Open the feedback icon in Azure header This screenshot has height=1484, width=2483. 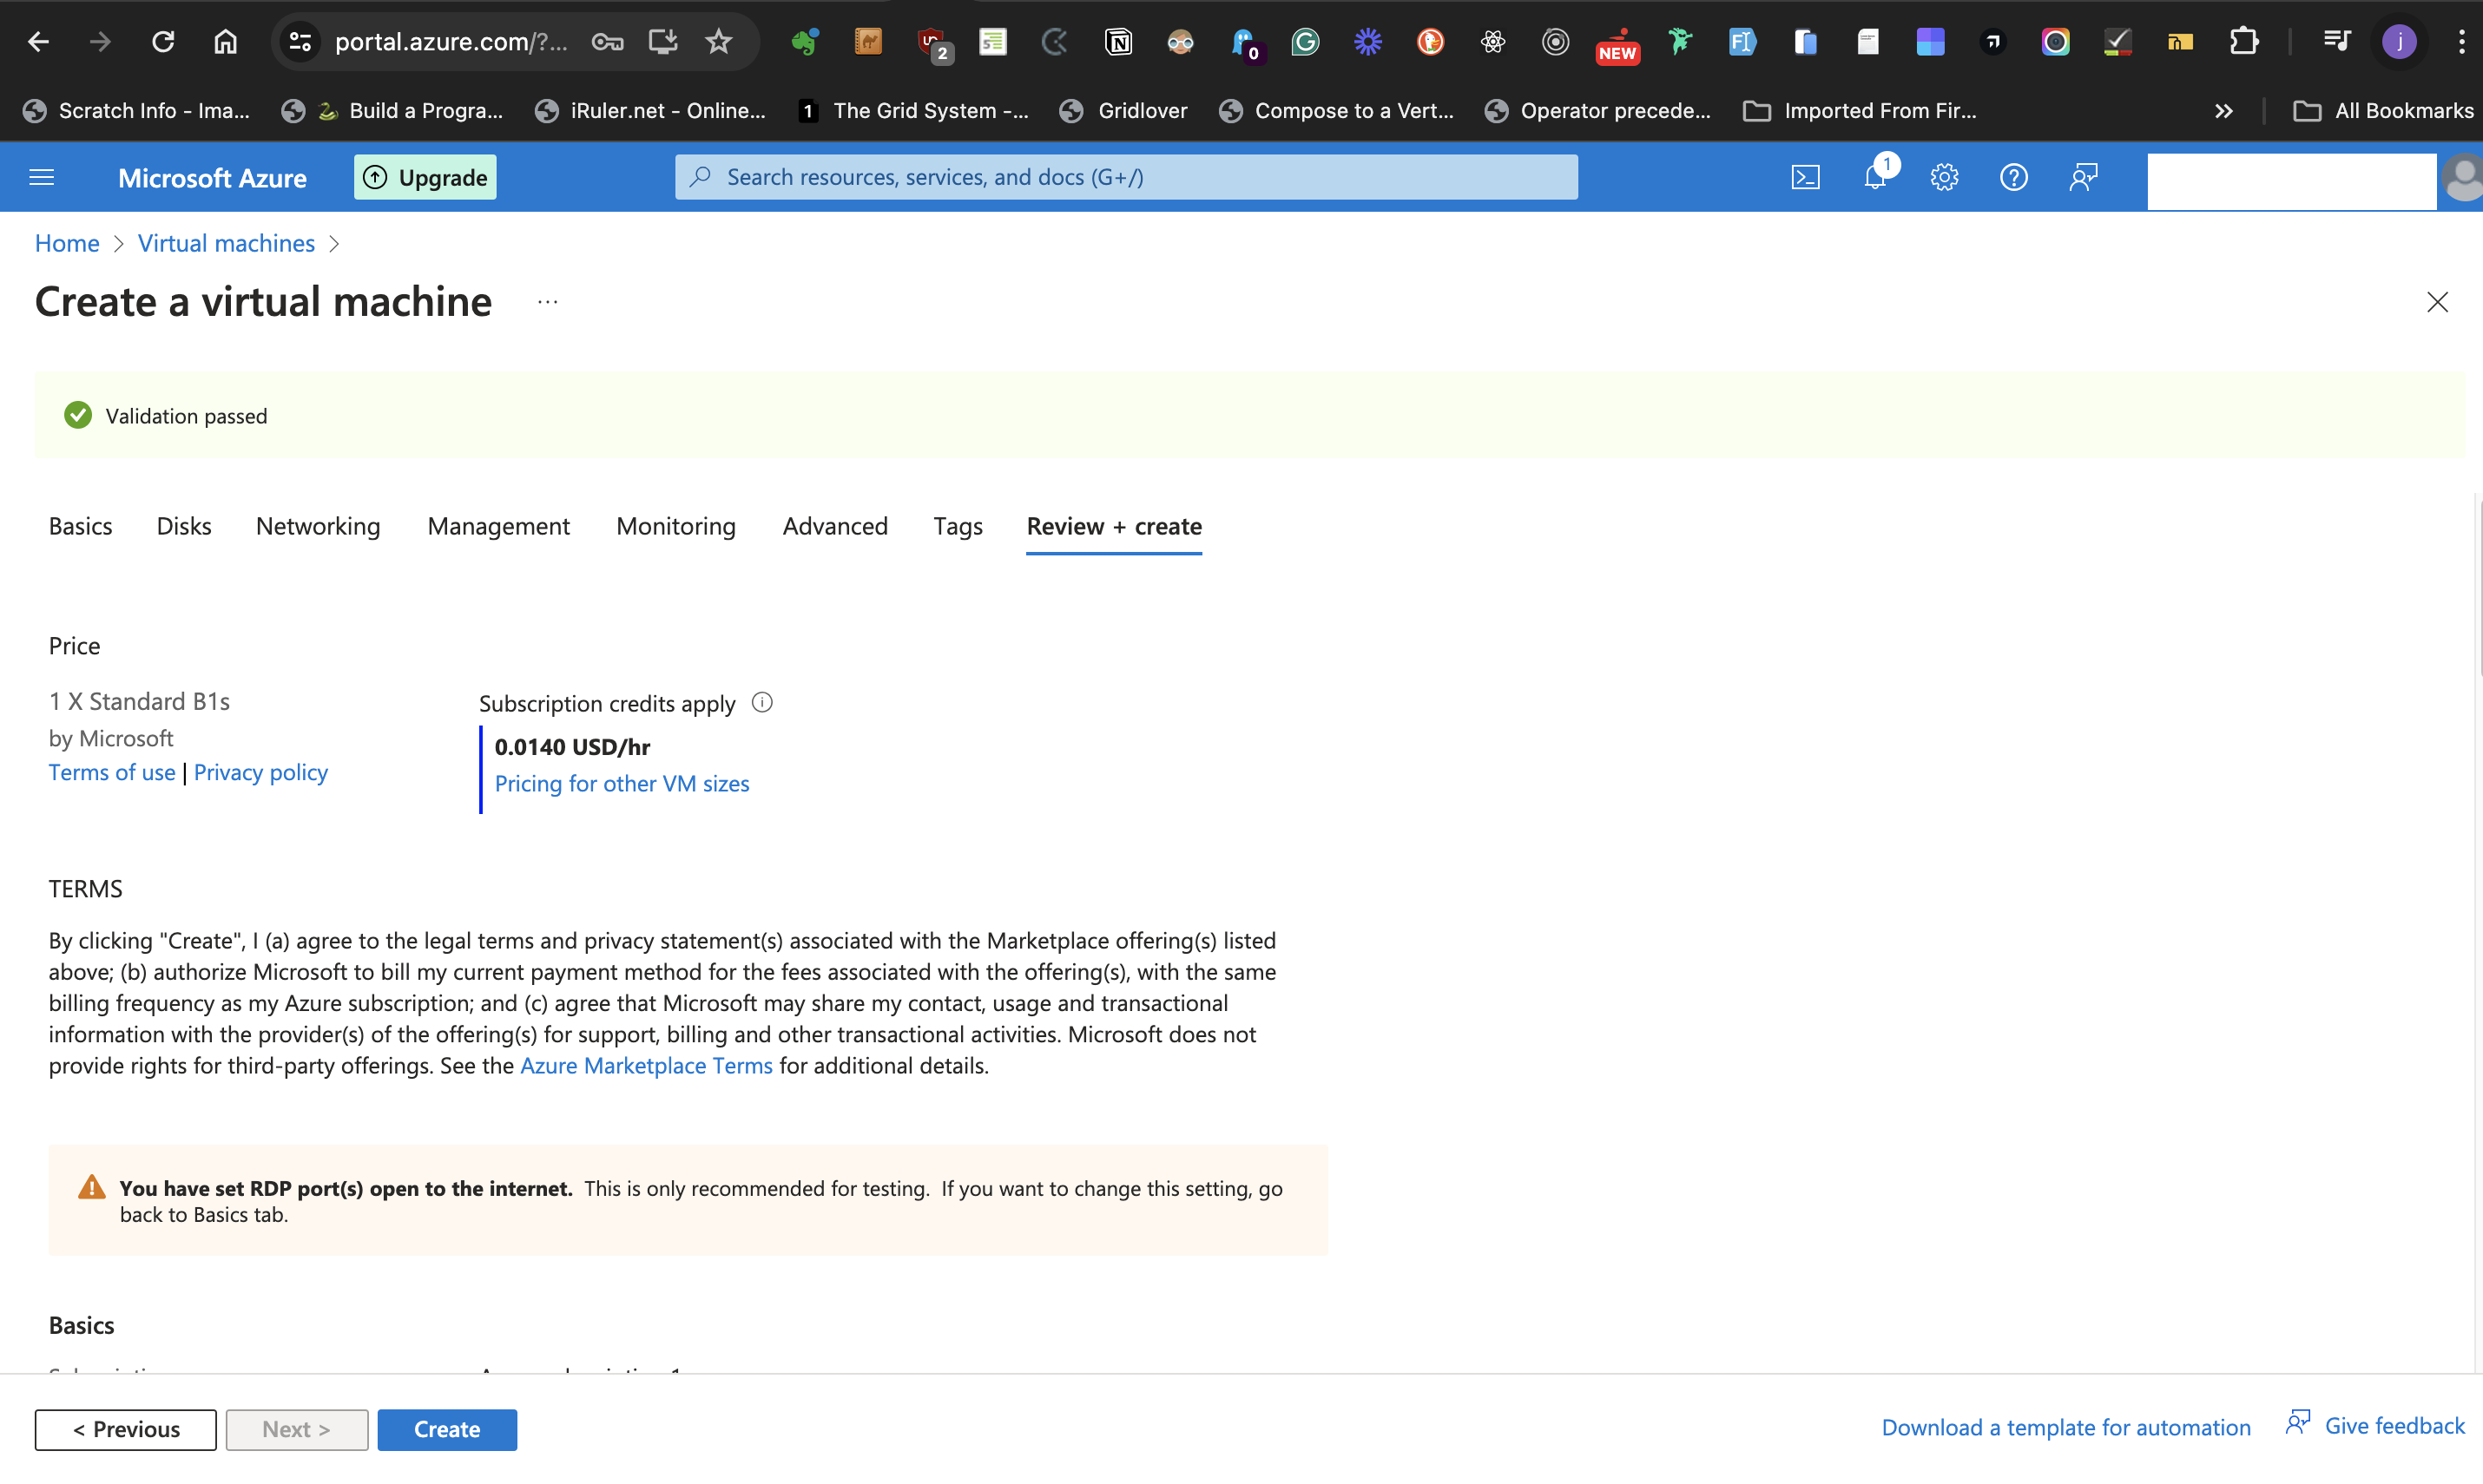(x=2083, y=177)
